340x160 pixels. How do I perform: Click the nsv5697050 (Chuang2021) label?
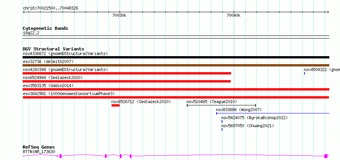(x=248, y=126)
